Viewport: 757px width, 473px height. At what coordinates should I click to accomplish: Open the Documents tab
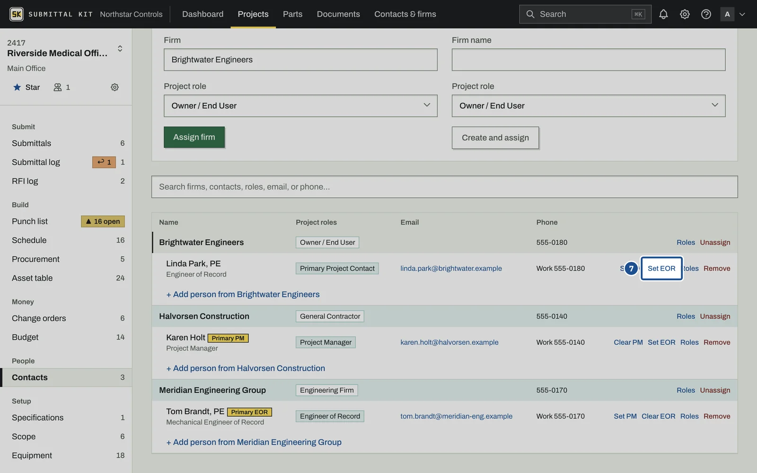[338, 14]
